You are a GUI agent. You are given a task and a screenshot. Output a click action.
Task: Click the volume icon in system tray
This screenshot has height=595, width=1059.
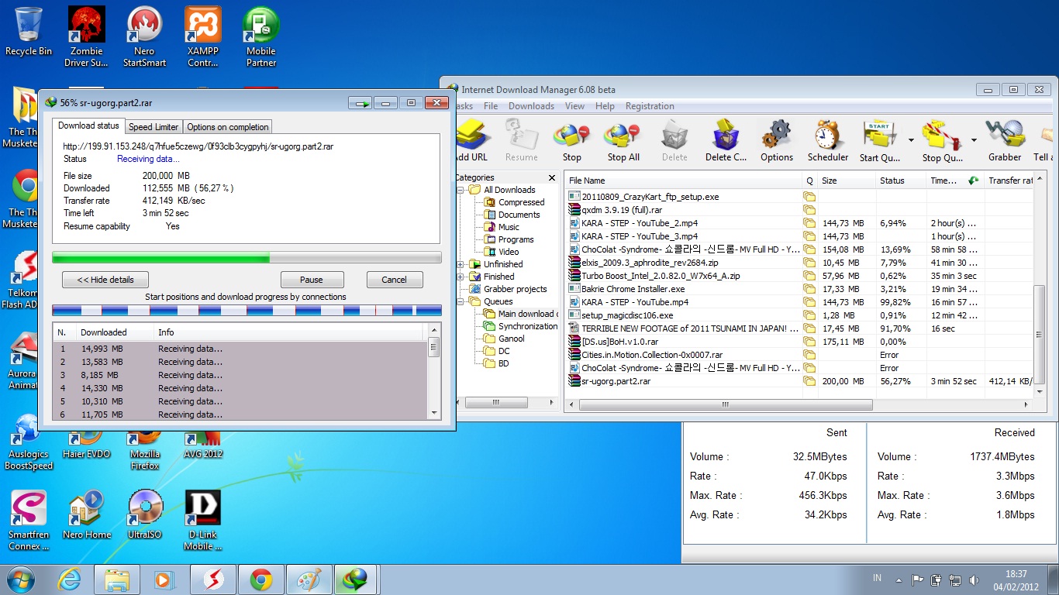(974, 580)
